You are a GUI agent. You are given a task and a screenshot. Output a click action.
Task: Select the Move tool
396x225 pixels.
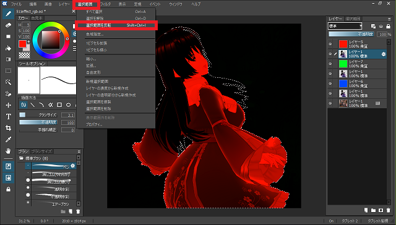[x=8, y=105]
